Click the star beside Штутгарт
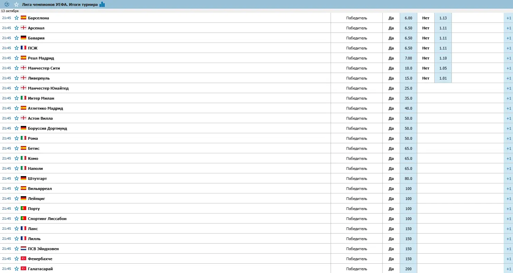The image size is (513, 273). 16,178
